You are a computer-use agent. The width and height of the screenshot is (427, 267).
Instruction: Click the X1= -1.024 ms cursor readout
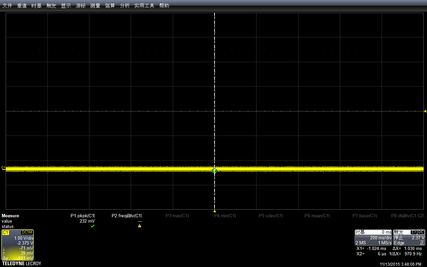pyautogui.click(x=371, y=248)
